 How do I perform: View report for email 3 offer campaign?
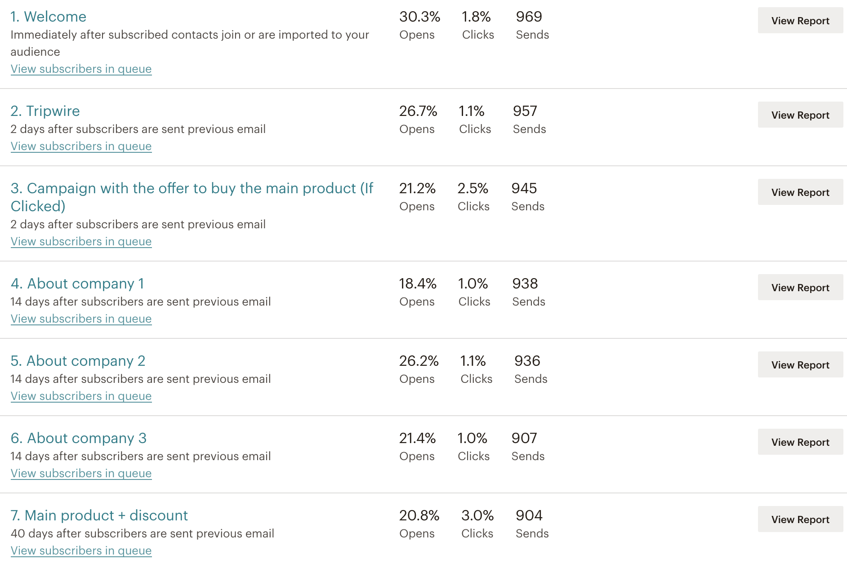pos(800,192)
